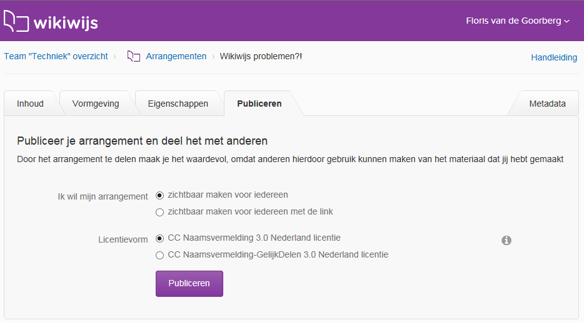Select 'zichtbaar maken voor iedereen met de link'
This screenshot has width=584, height=323.
160,213
